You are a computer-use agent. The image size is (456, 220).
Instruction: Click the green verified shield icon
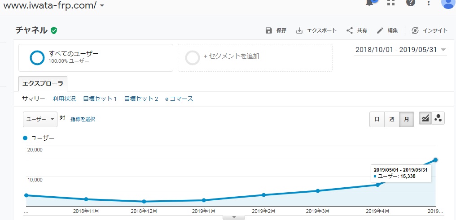(x=54, y=30)
